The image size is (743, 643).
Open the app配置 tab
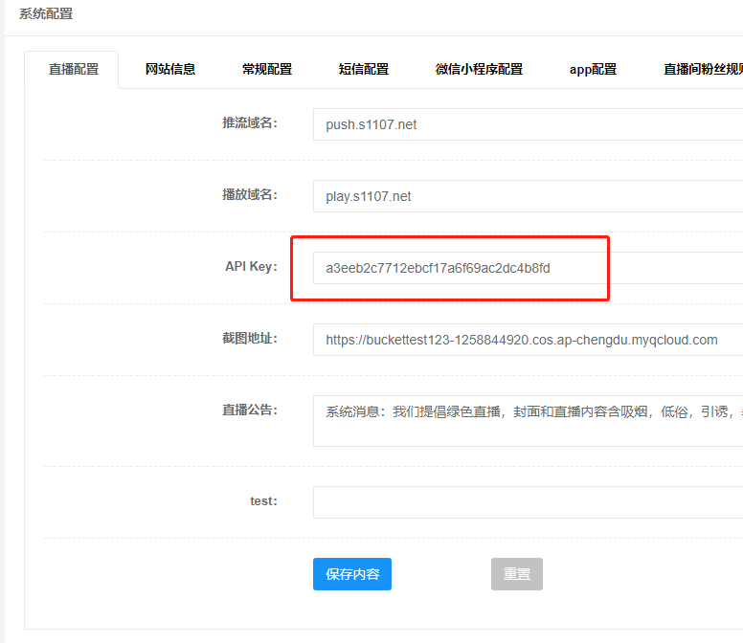(x=593, y=69)
